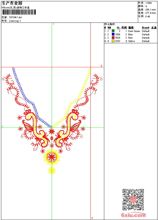
Task: Click the Brand column header
Action: click(146, 28)
